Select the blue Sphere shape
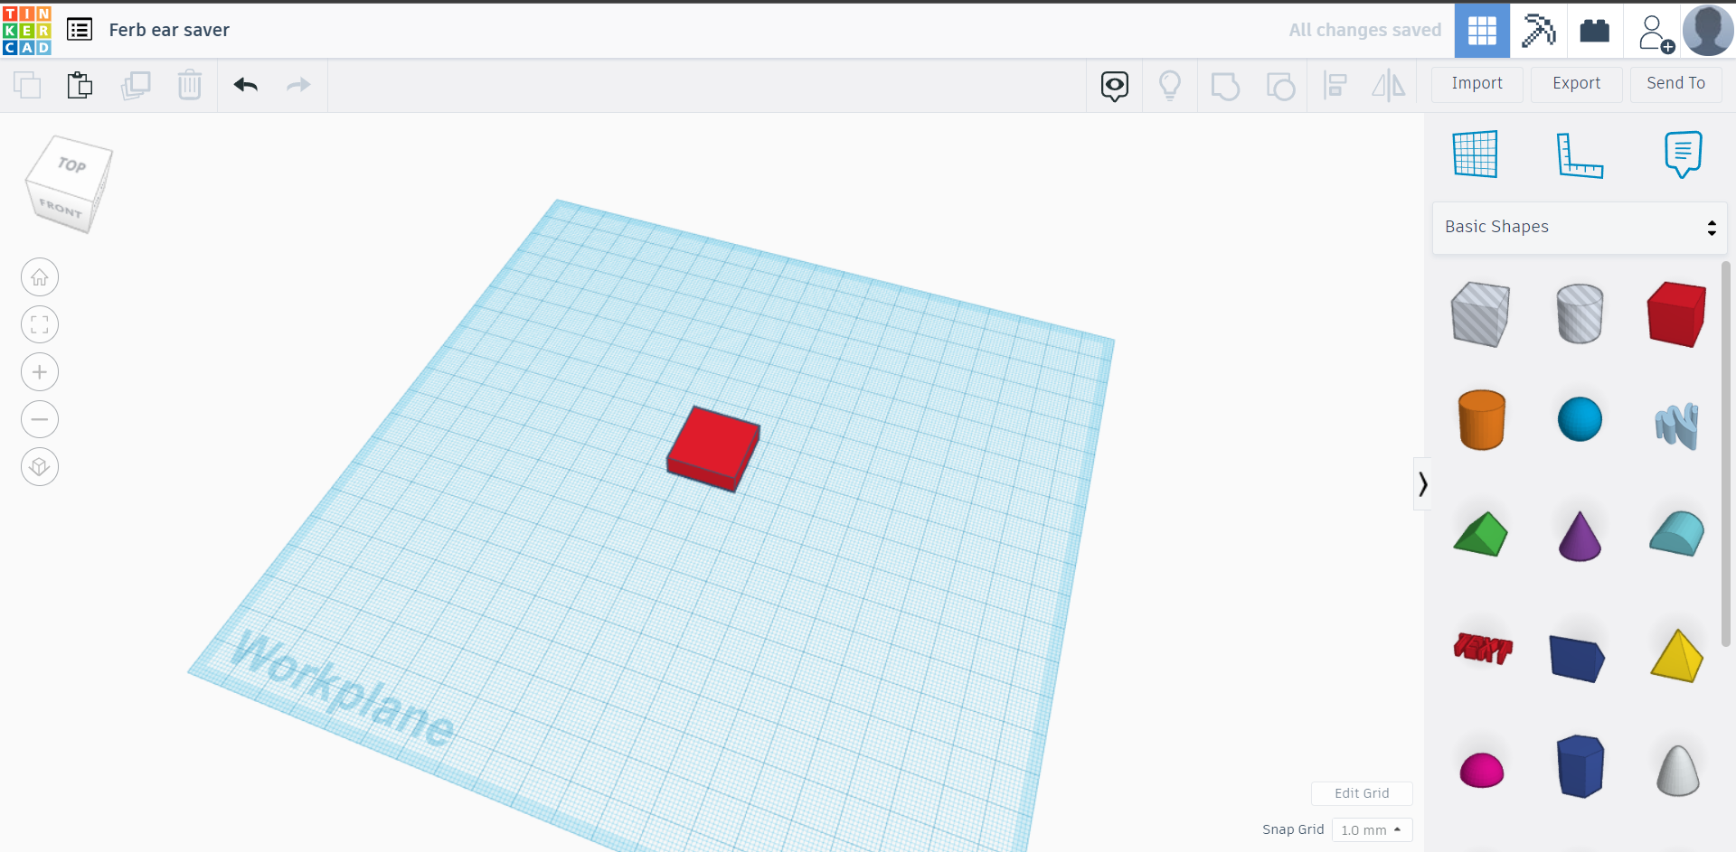Screen dimensions: 1736x852 click(x=1580, y=418)
